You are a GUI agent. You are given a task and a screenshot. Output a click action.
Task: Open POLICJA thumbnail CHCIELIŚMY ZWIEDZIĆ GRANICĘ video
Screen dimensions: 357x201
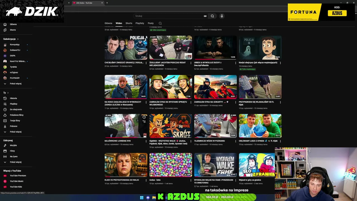tap(126, 47)
